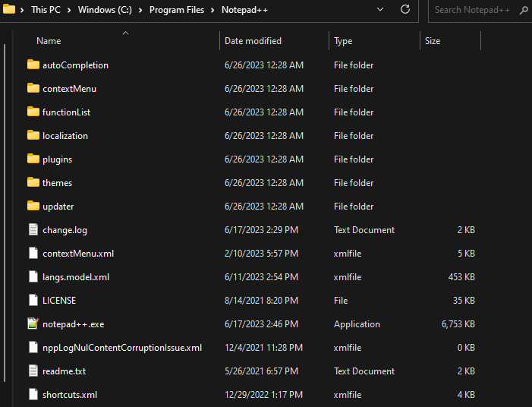Expand chevron after Windows (C:)
This screenshot has height=407, width=532.
tap(140, 10)
